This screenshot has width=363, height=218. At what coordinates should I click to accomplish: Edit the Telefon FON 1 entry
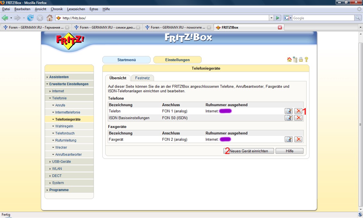pyautogui.click(x=289, y=111)
